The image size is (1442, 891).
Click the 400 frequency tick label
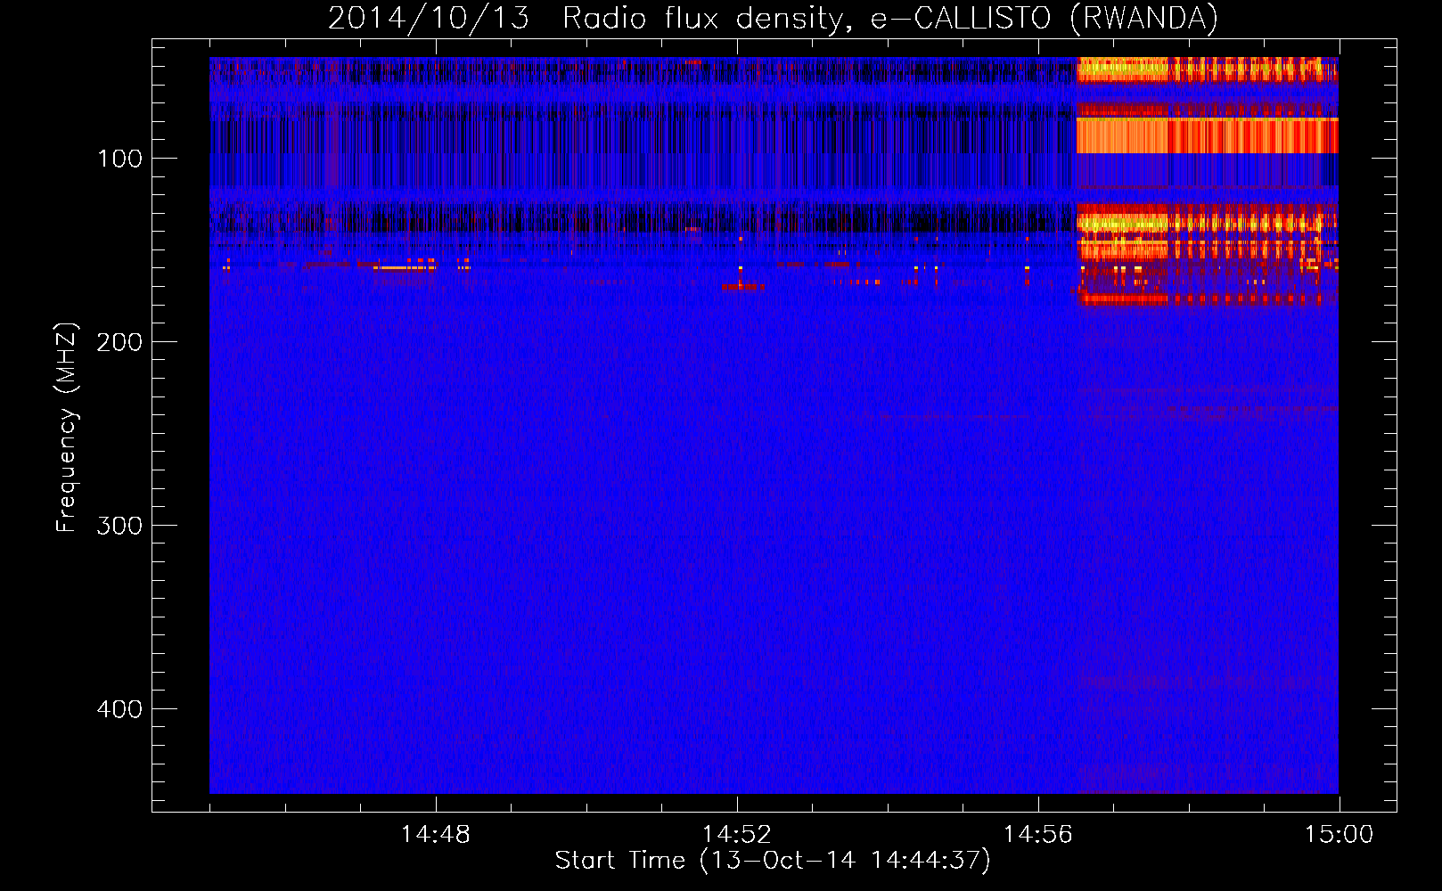[119, 709]
